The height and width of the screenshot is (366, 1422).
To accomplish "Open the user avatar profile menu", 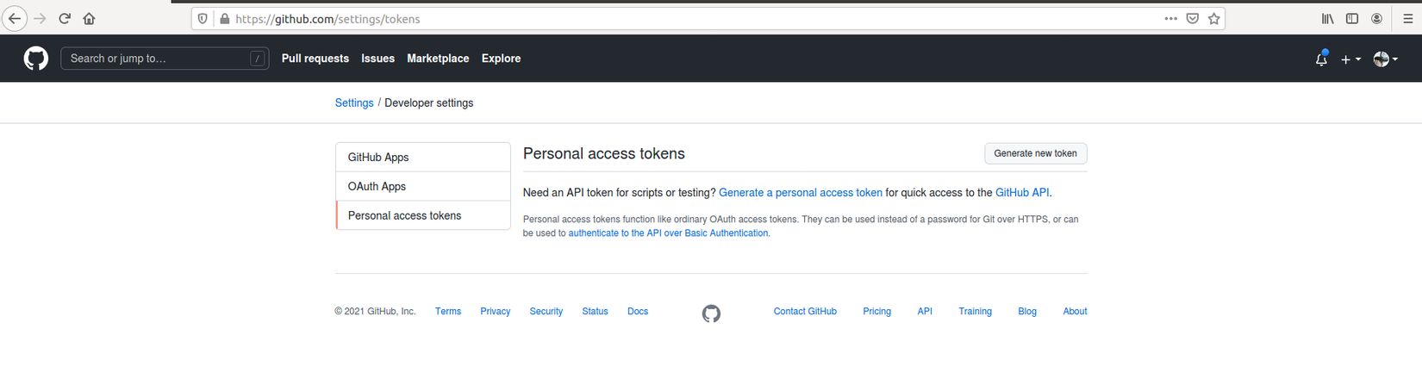I will pos(1385,59).
